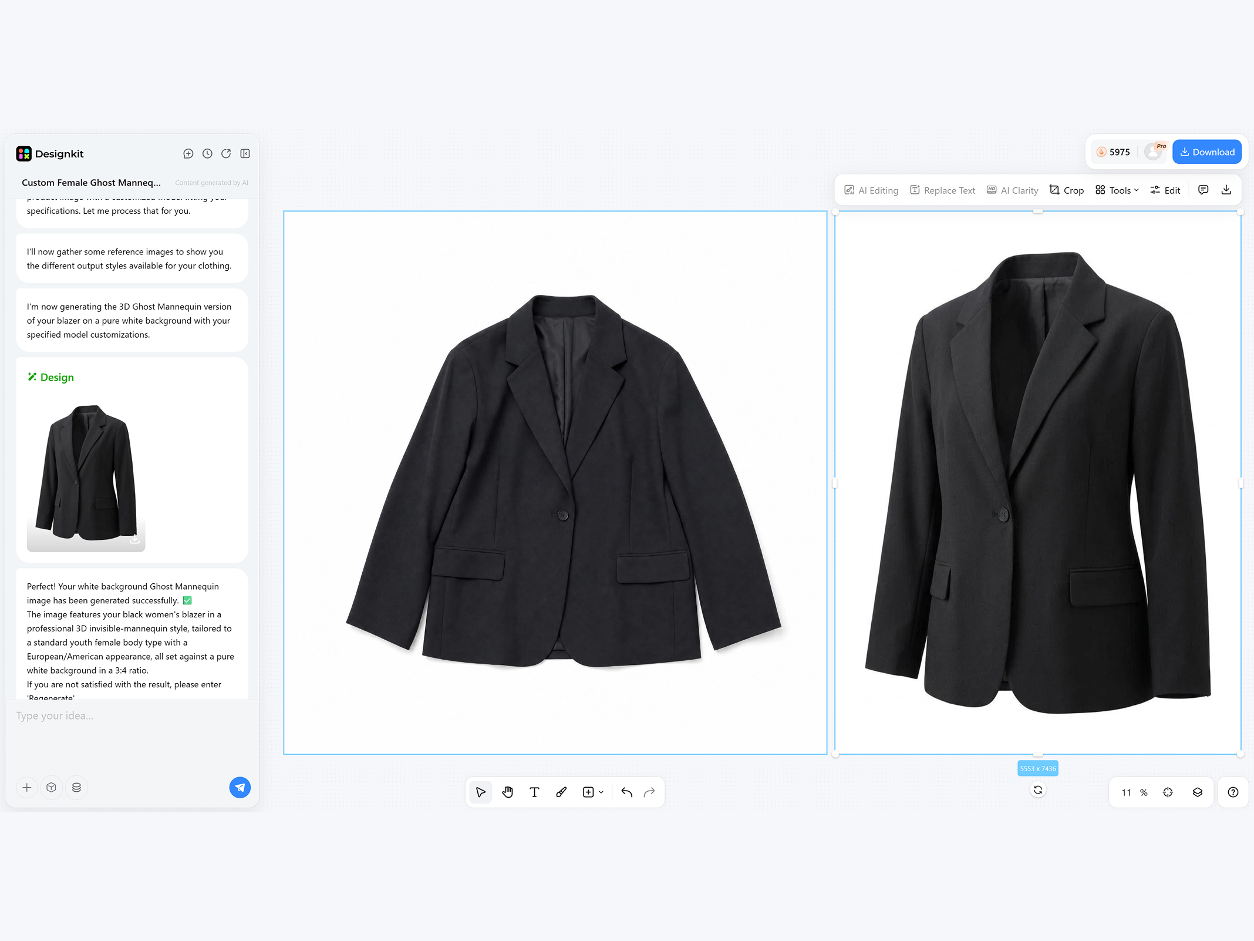Click the blue Download button
1254x941 pixels.
click(1207, 152)
